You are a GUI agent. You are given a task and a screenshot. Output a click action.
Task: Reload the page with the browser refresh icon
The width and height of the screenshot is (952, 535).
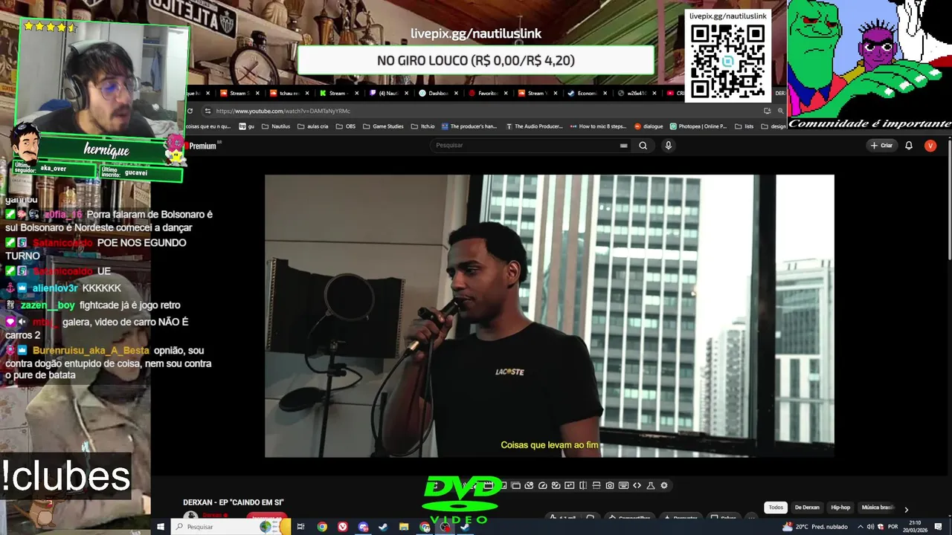coord(190,111)
